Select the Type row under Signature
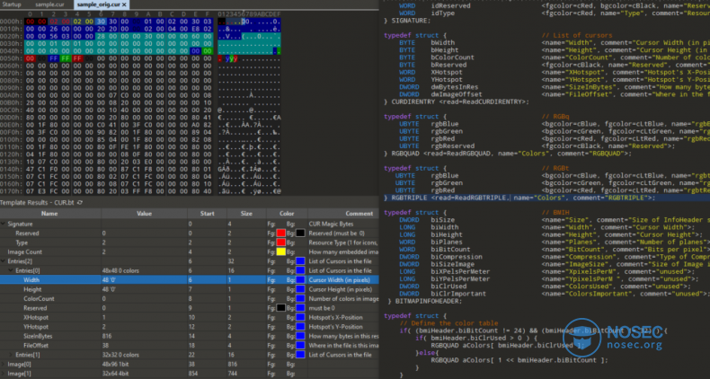Viewport: 710px width, 379px height. tap(190, 242)
